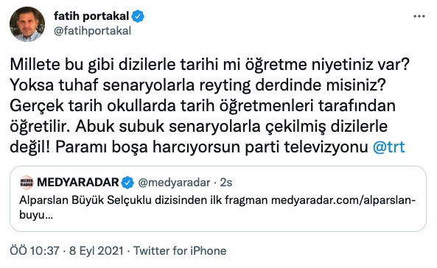Screen dimensions: 437x268
Task: Click the words 'parti televizyonu' before the @trt mention
Action: [307, 147]
